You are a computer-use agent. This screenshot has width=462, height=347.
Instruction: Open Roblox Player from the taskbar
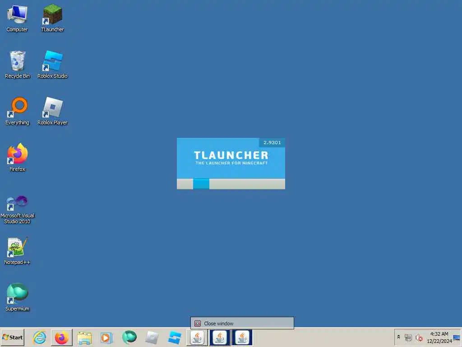click(x=152, y=337)
